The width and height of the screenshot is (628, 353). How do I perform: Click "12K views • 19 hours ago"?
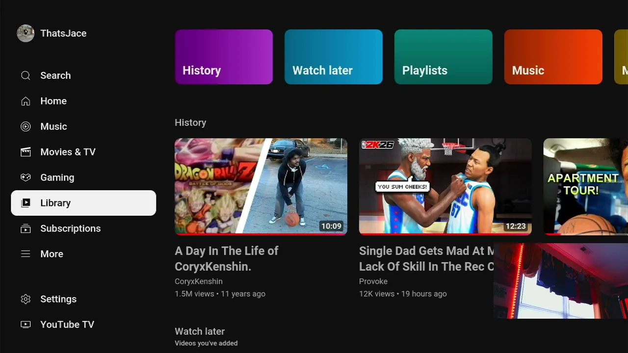[x=403, y=294]
